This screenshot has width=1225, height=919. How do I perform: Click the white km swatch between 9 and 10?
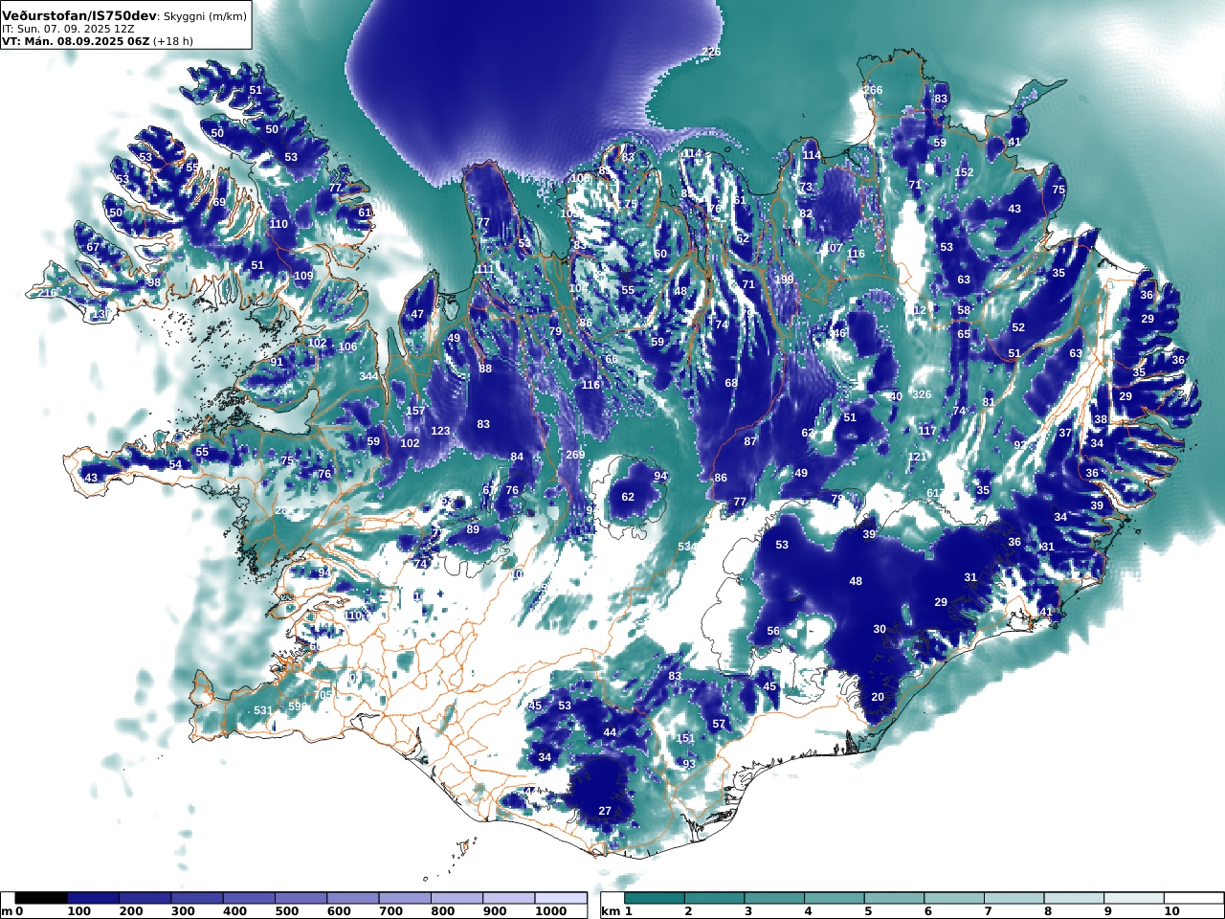tap(1134, 898)
